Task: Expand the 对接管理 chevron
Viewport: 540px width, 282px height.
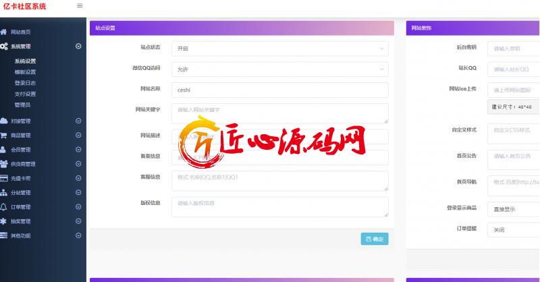Action: pyautogui.click(x=78, y=121)
